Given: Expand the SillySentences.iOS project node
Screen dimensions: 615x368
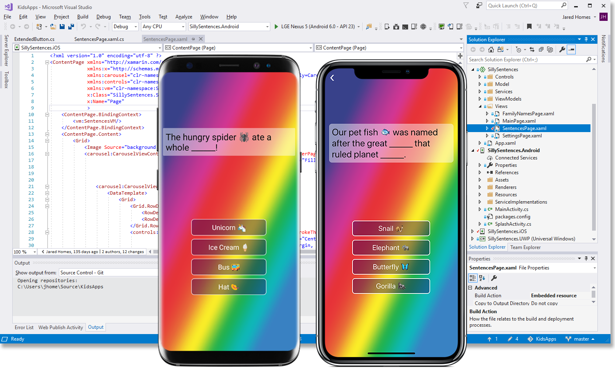Looking at the screenshot, I should point(473,231).
